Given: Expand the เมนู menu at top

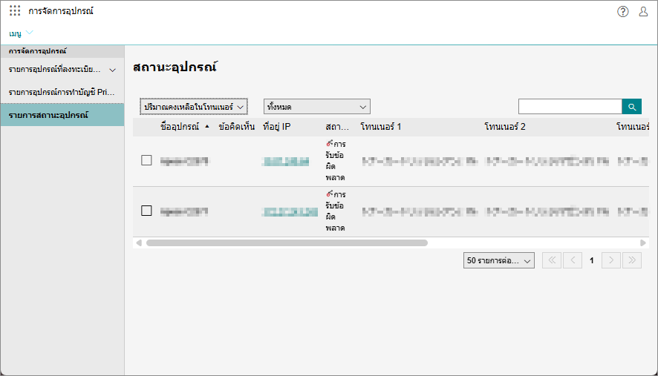Looking at the screenshot, I should coord(21,33).
